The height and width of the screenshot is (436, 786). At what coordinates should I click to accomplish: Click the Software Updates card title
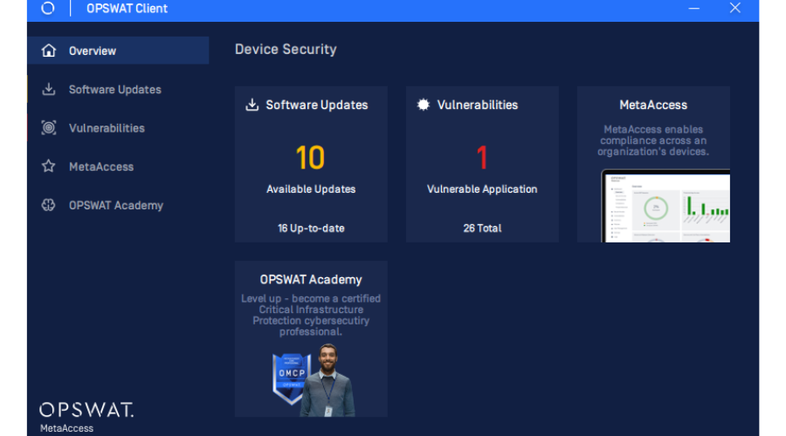pyautogui.click(x=317, y=105)
